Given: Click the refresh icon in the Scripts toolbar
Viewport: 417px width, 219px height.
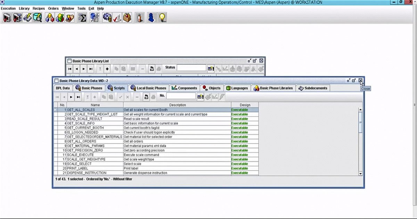Looking at the screenshot, I should point(147,97).
